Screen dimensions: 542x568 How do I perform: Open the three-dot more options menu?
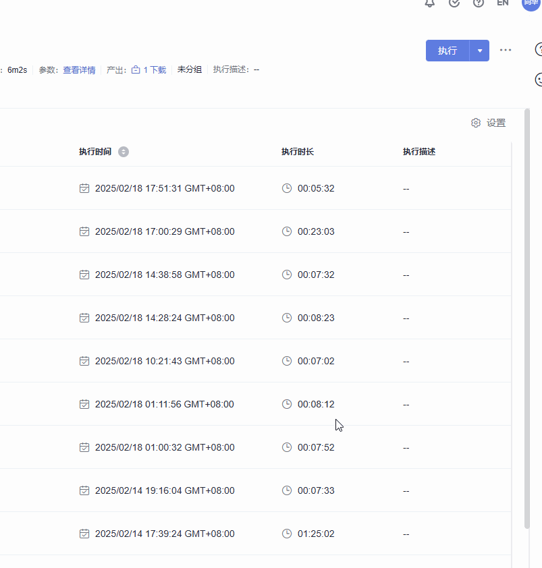point(506,50)
